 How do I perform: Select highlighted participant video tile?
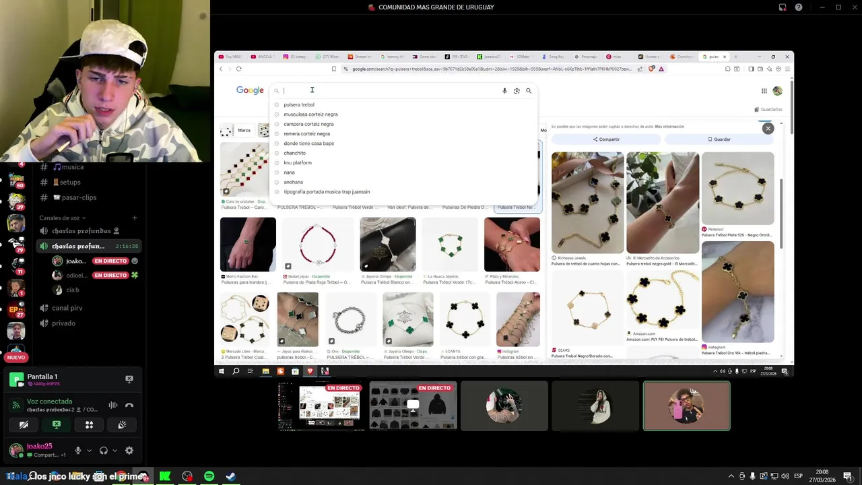coord(686,406)
